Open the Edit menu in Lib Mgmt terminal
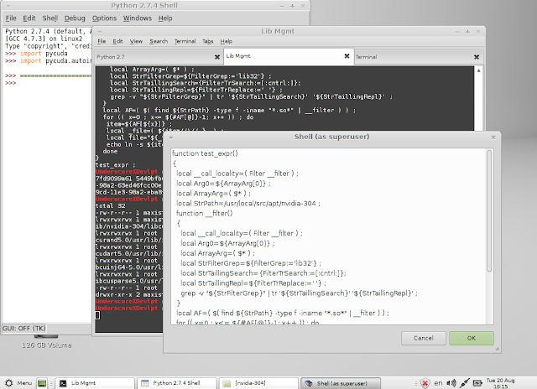 pos(117,41)
